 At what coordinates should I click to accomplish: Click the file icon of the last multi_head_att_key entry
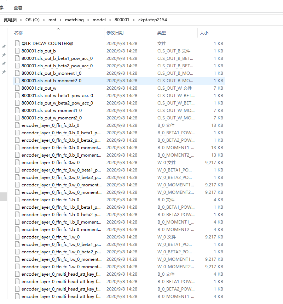(x=17, y=296)
